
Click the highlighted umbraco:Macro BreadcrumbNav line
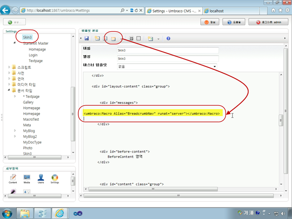point(152,113)
